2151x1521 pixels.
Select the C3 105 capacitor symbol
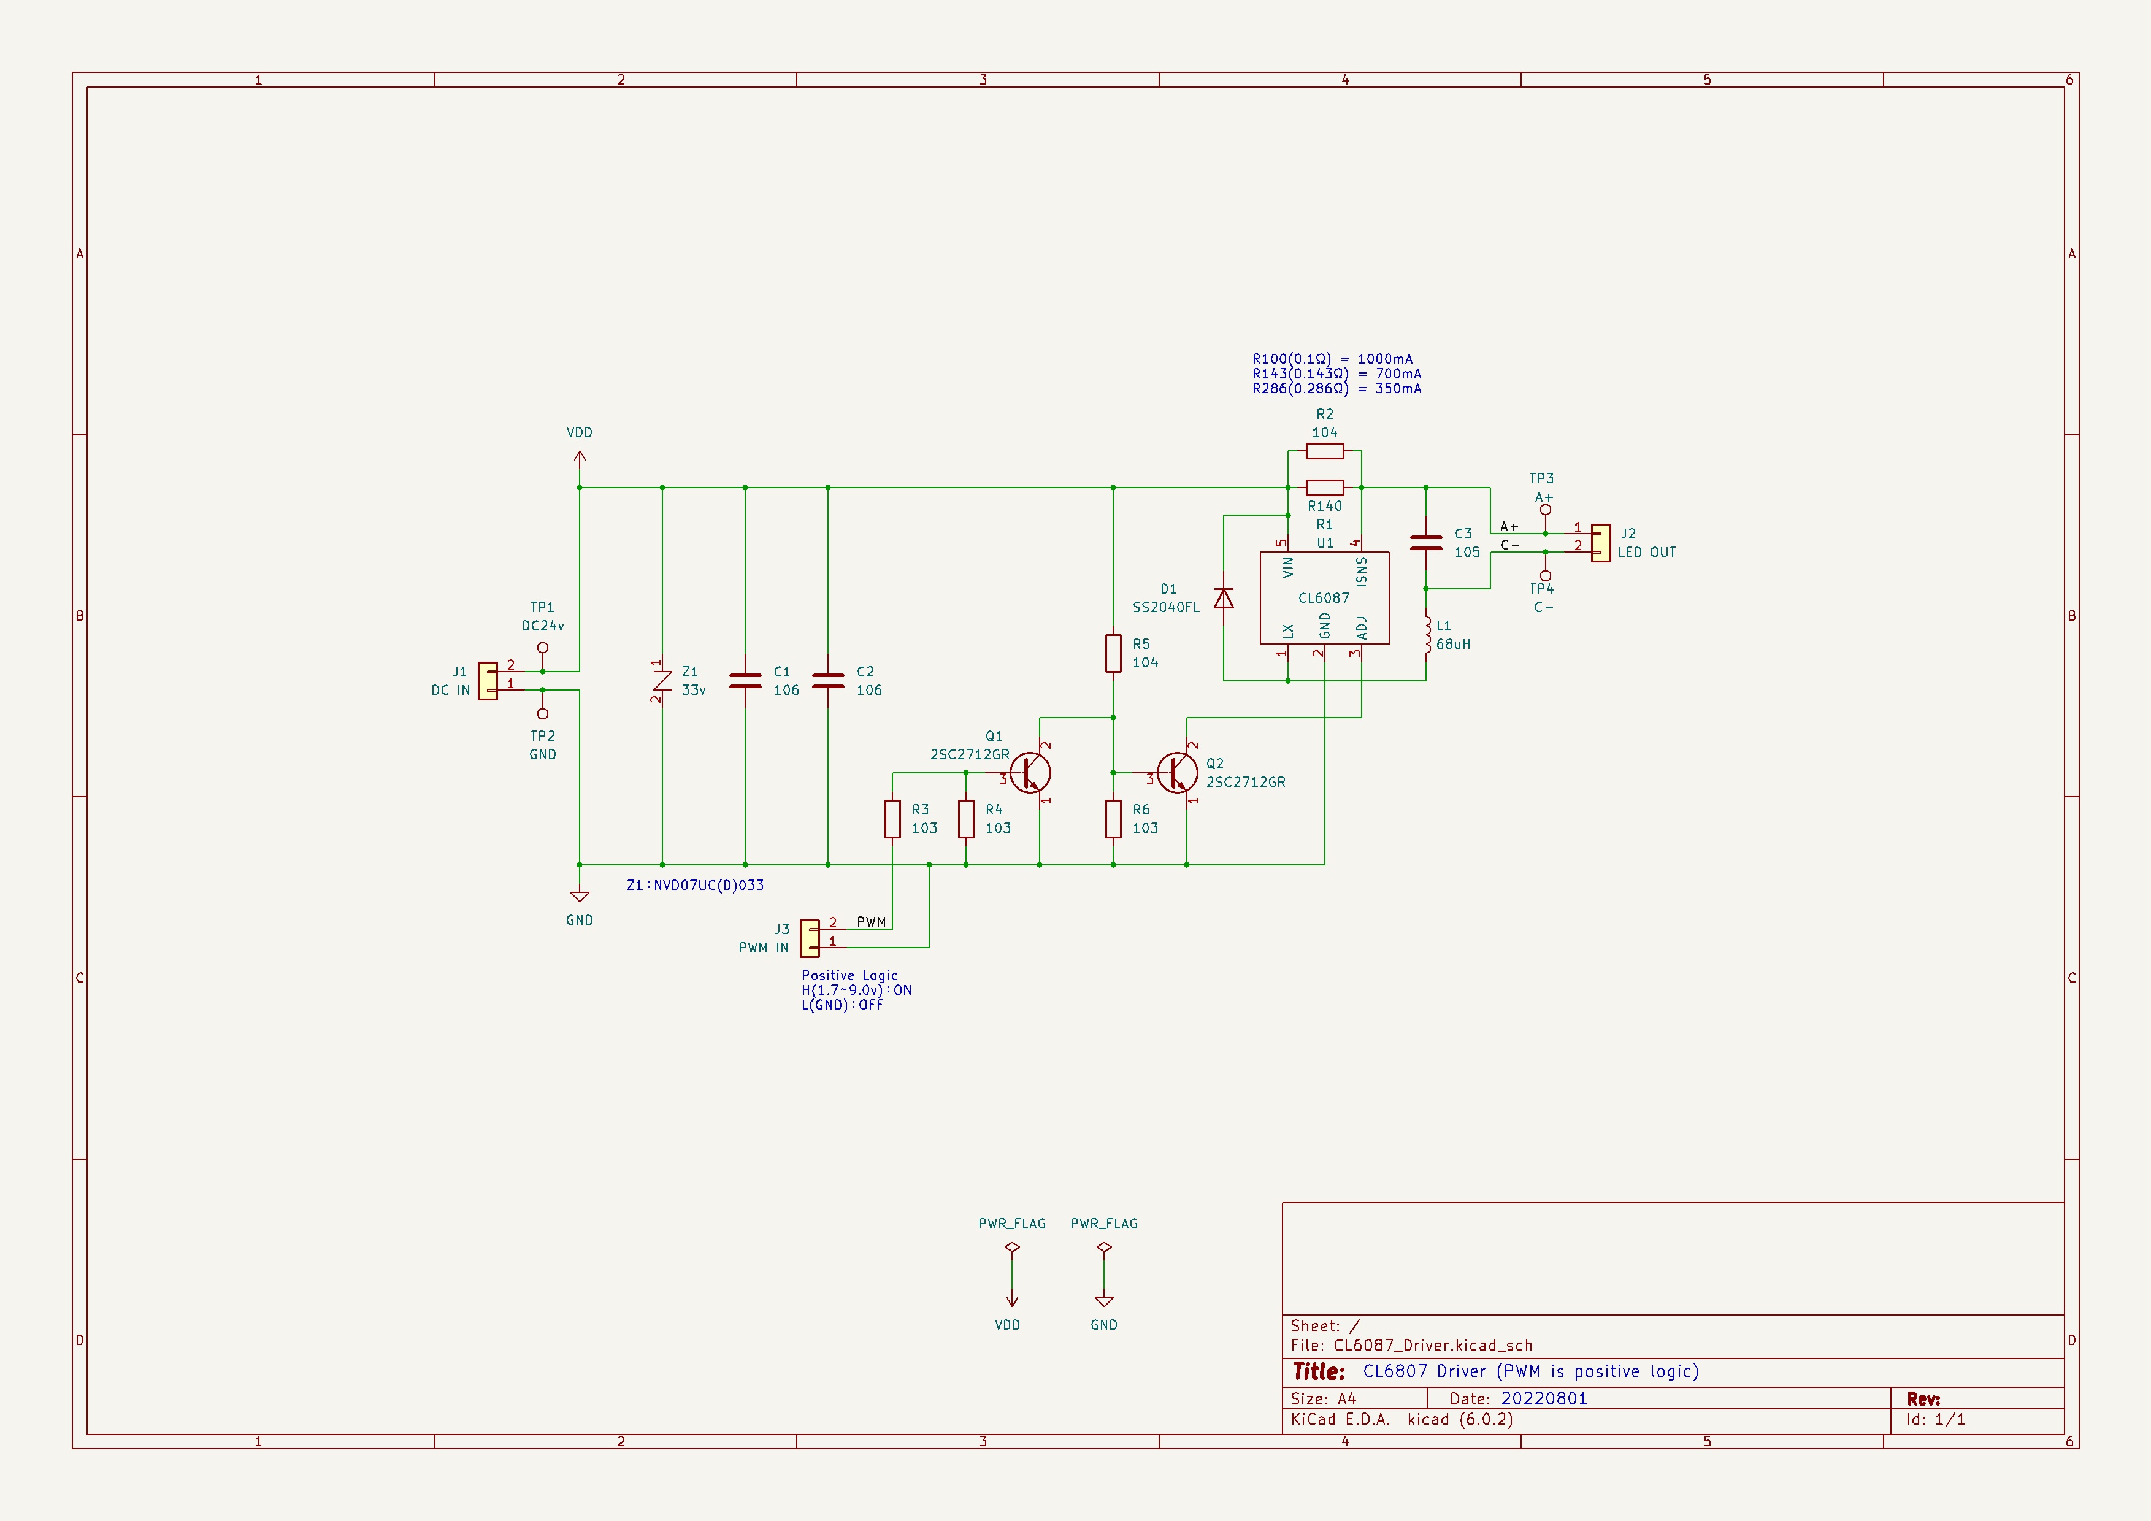(1426, 542)
